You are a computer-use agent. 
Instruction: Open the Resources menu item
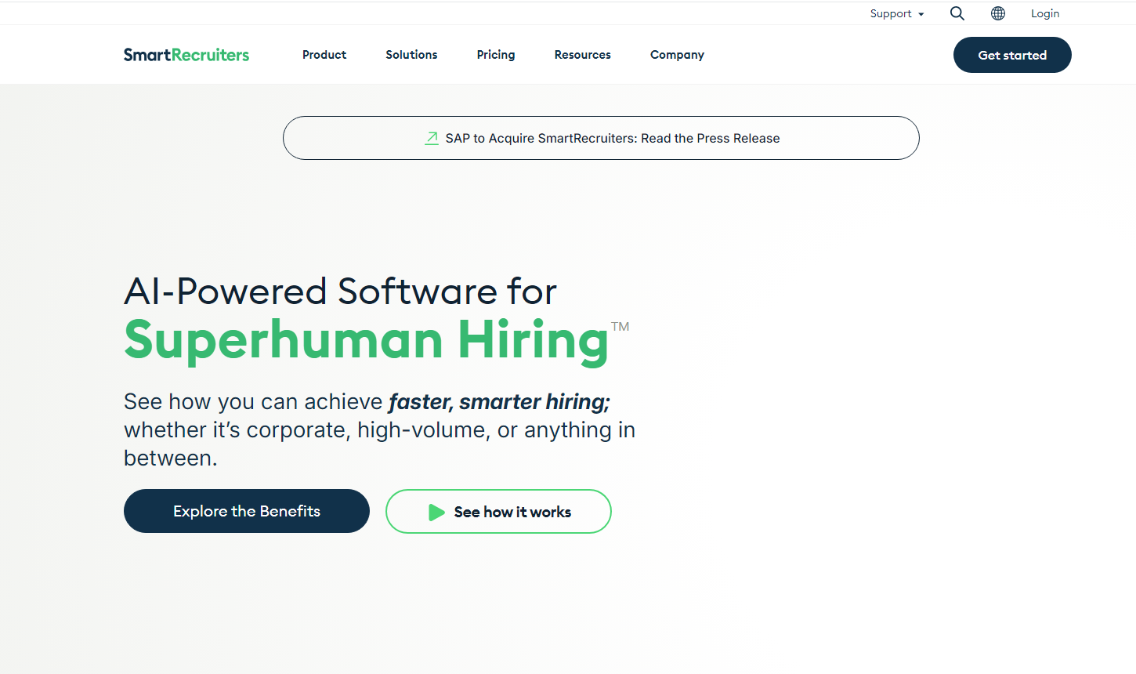(582, 55)
